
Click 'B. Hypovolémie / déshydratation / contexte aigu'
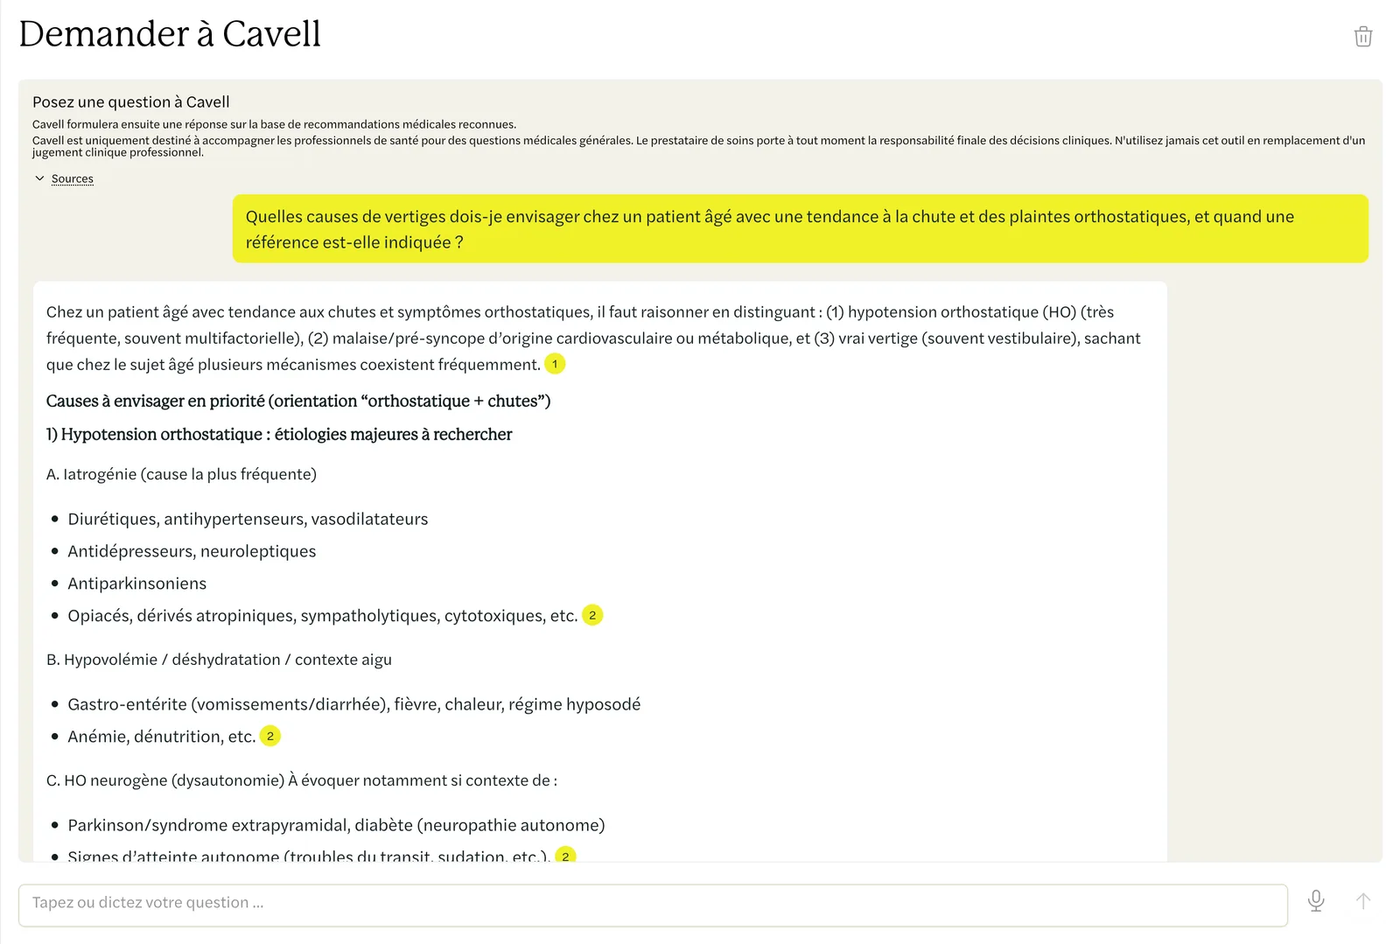[x=219, y=660]
